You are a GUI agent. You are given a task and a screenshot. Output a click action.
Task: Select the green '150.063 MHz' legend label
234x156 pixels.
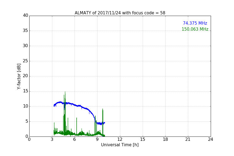(195, 29)
